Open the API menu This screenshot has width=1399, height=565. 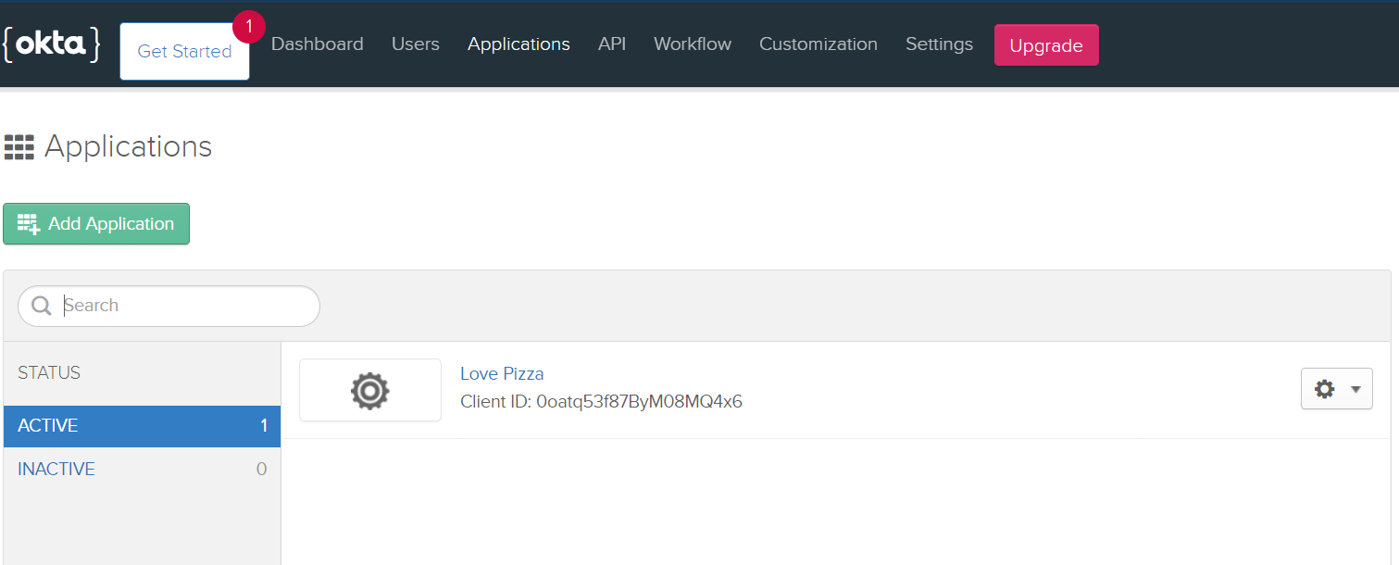[612, 44]
